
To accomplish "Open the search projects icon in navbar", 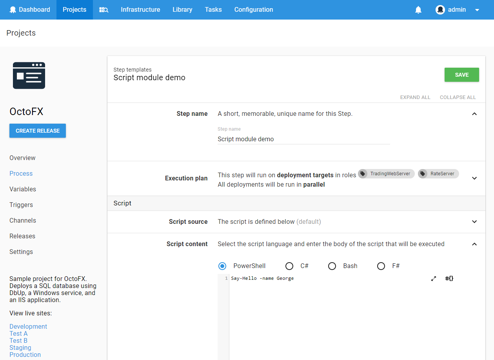I will (104, 10).
